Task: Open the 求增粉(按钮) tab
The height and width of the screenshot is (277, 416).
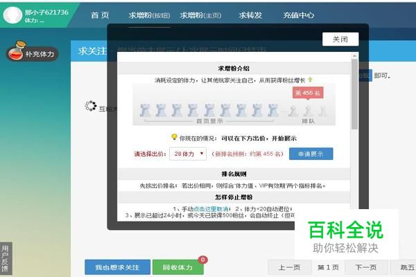Action: [x=149, y=15]
